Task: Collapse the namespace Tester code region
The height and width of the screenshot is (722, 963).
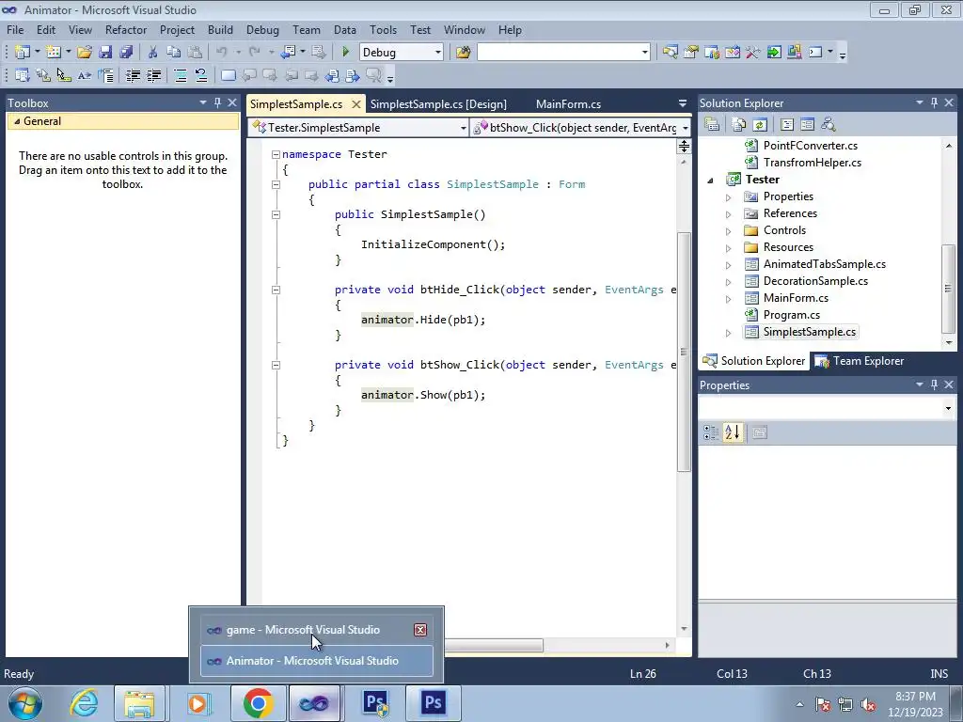Action: coord(276,155)
